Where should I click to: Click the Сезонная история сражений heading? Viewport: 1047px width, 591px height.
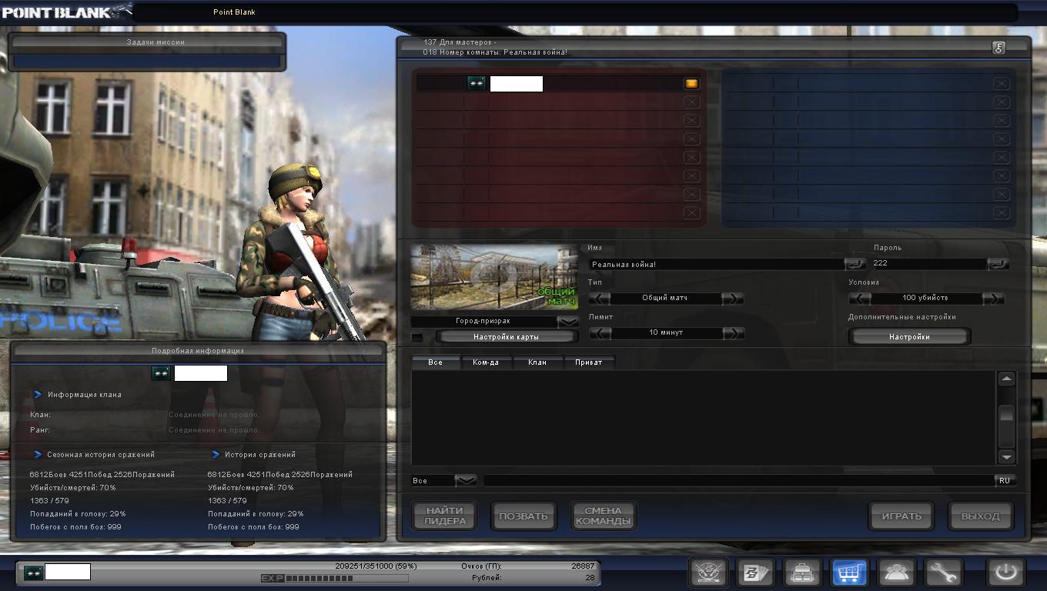(101, 455)
